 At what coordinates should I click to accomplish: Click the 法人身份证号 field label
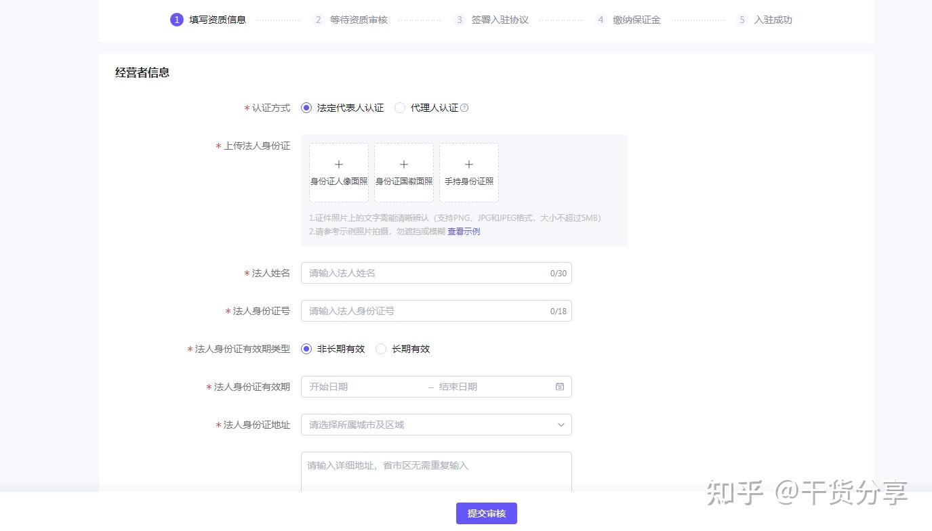point(262,311)
